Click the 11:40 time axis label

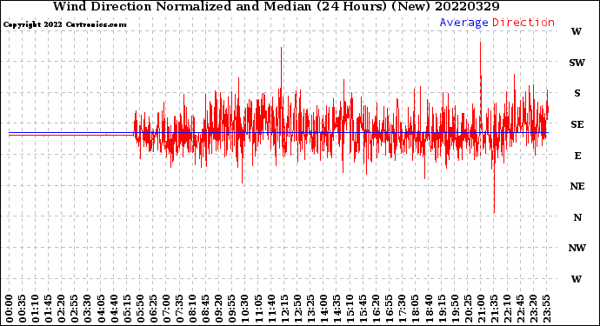coord(271,309)
